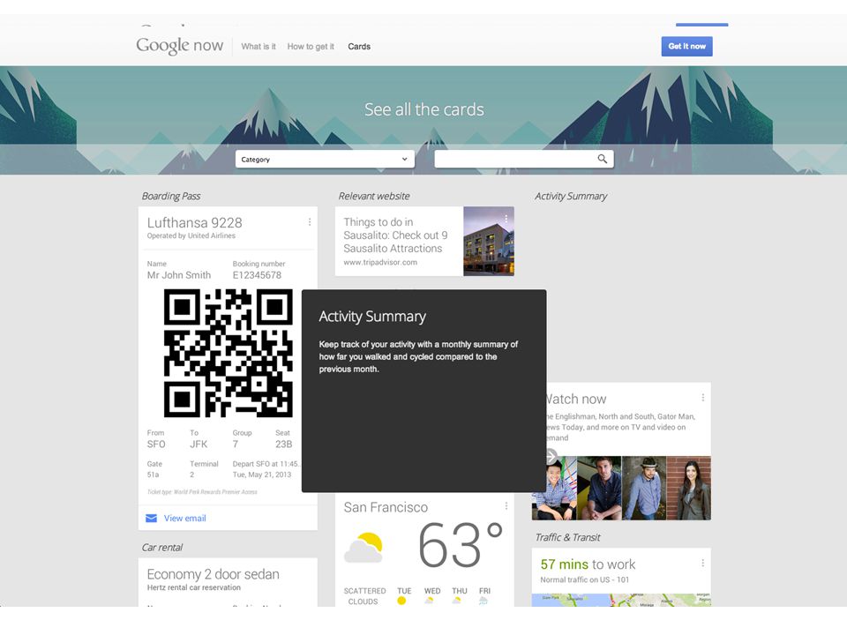The image size is (847, 635).
Task: Click the www.tripadvisor.com link
Action: click(x=380, y=263)
